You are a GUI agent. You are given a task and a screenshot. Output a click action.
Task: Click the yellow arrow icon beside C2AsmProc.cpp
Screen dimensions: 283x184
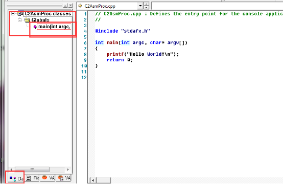[80, 6]
